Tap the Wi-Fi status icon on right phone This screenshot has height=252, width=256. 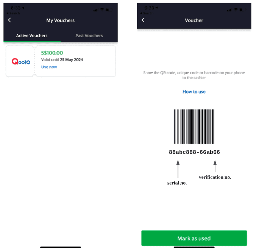pos(236,10)
